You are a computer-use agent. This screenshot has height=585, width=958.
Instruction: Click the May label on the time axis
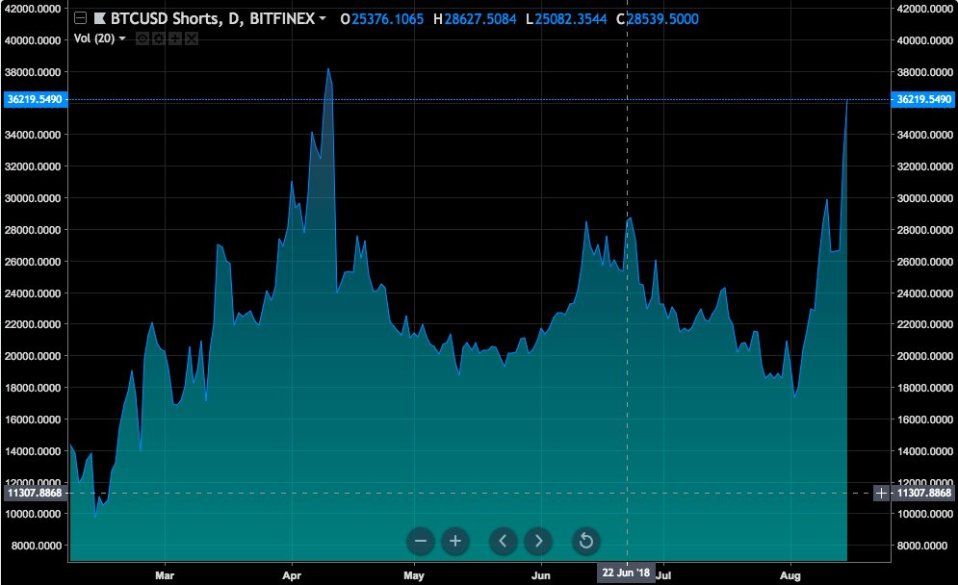click(414, 575)
